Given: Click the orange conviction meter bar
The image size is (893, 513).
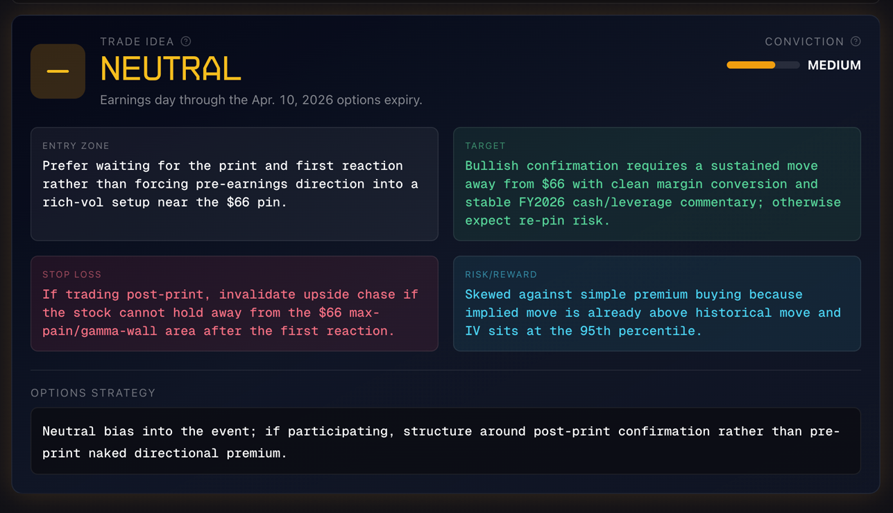Looking at the screenshot, I should [x=751, y=65].
